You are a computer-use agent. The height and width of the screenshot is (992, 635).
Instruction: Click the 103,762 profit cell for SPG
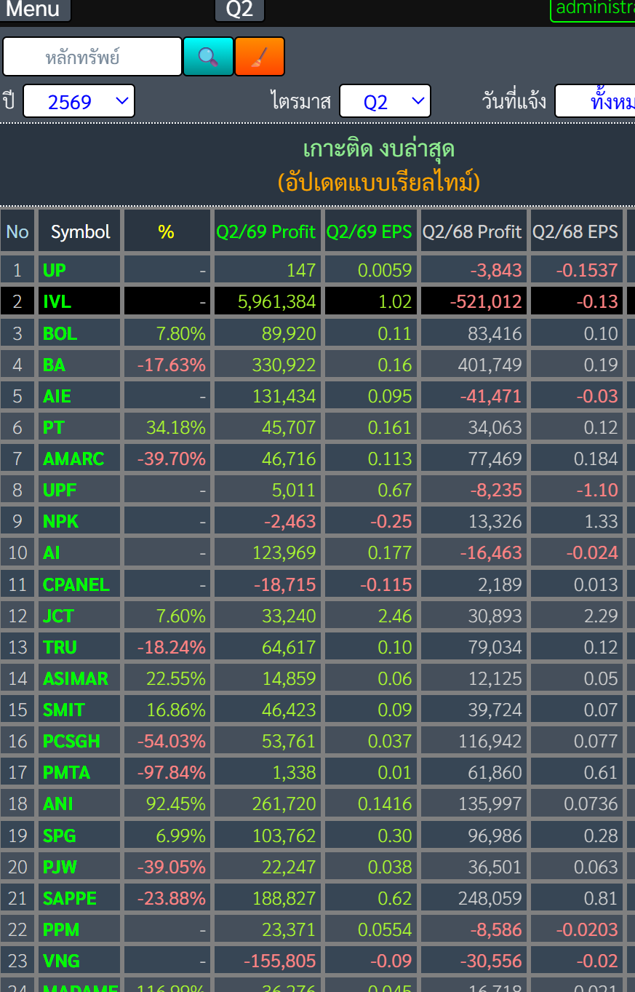coord(268,835)
